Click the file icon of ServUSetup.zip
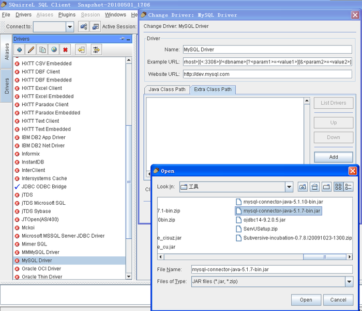The width and height of the screenshot is (362, 311). 239,229
